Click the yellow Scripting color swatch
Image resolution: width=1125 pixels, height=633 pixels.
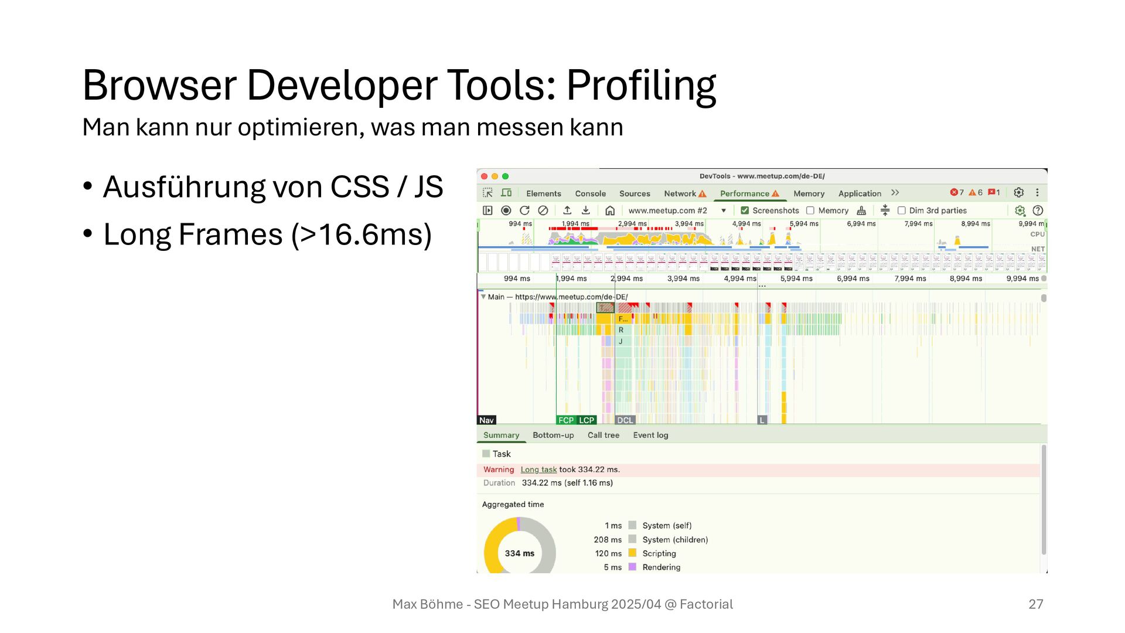coord(632,553)
